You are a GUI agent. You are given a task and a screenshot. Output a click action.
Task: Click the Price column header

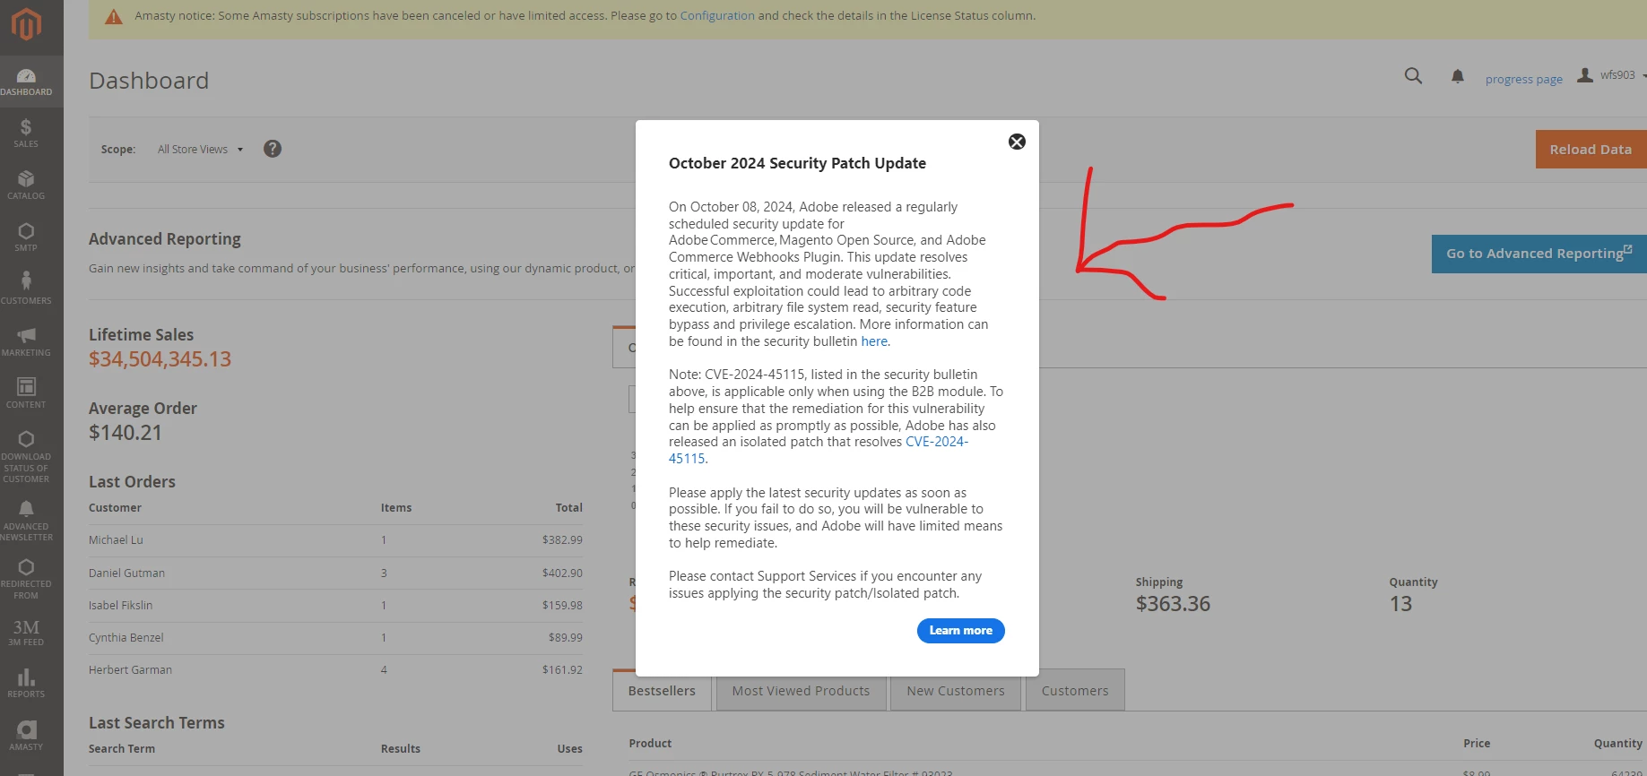[x=1477, y=744]
